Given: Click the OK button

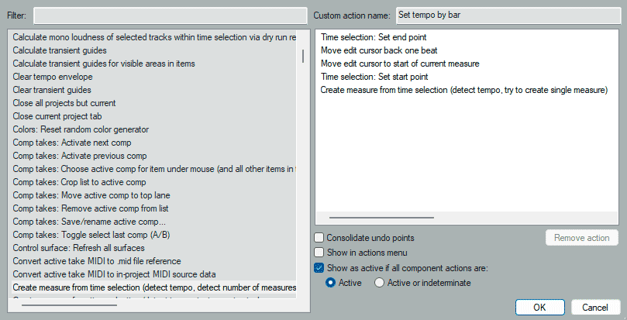Looking at the screenshot, I should 539,307.
